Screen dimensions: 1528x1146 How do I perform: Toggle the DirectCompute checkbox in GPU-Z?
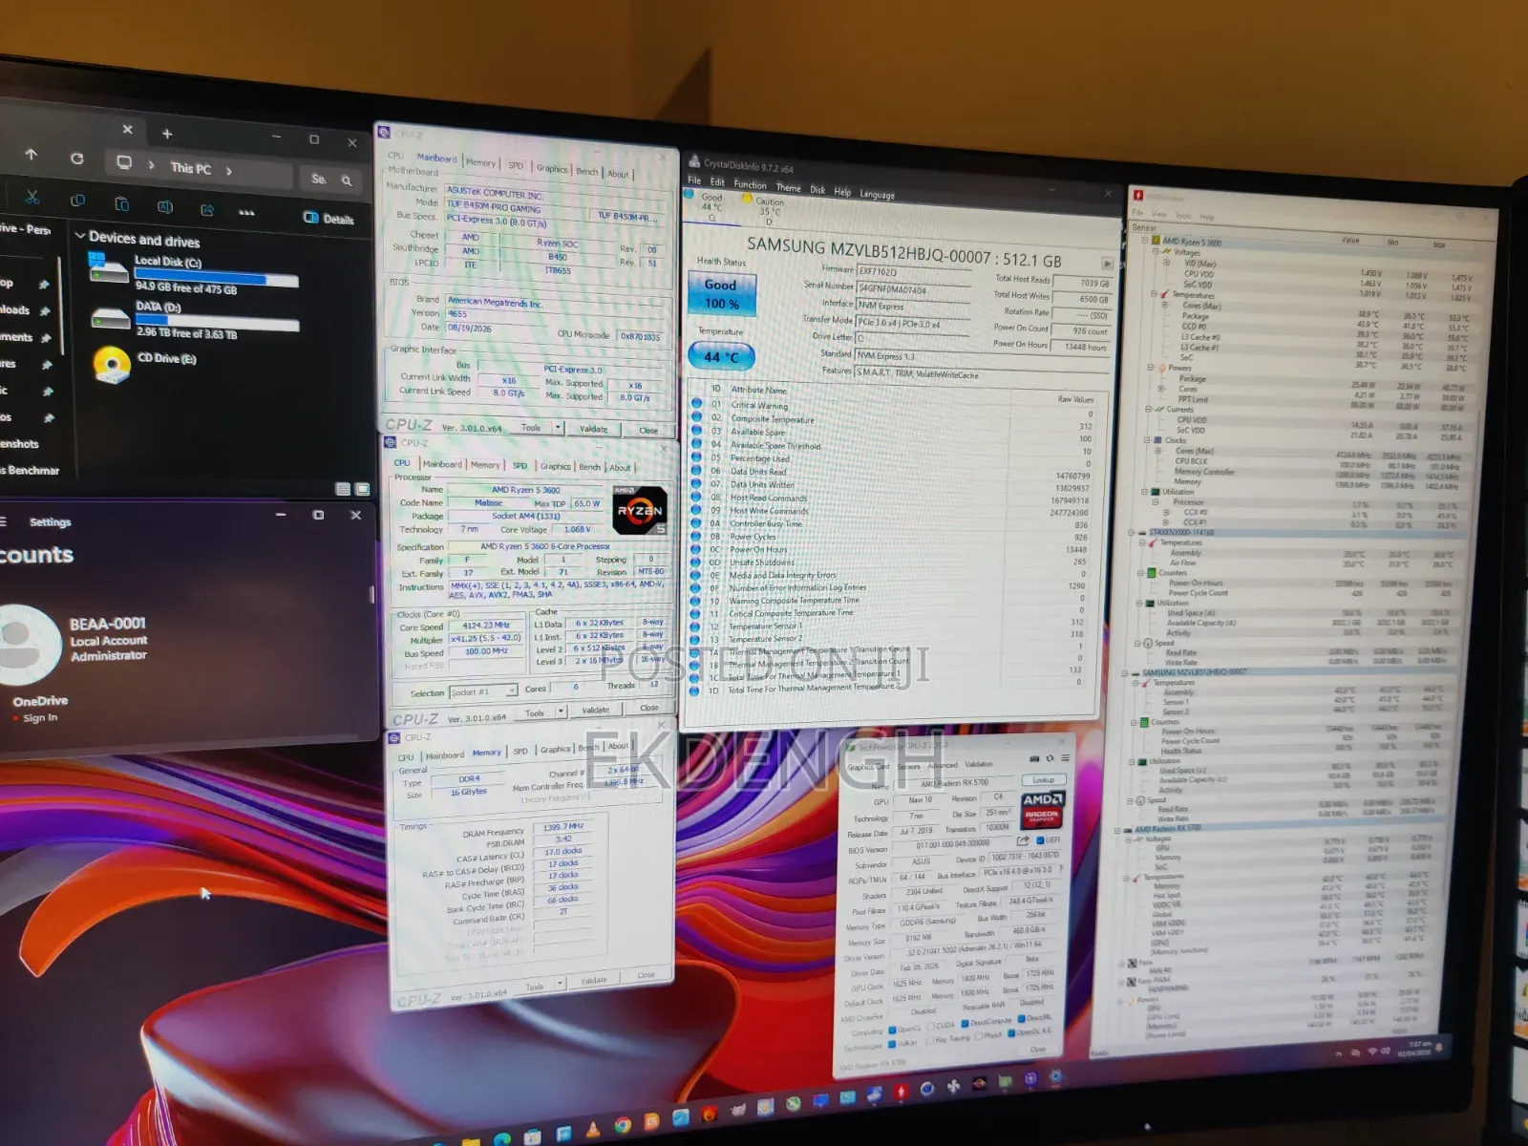point(965,1023)
